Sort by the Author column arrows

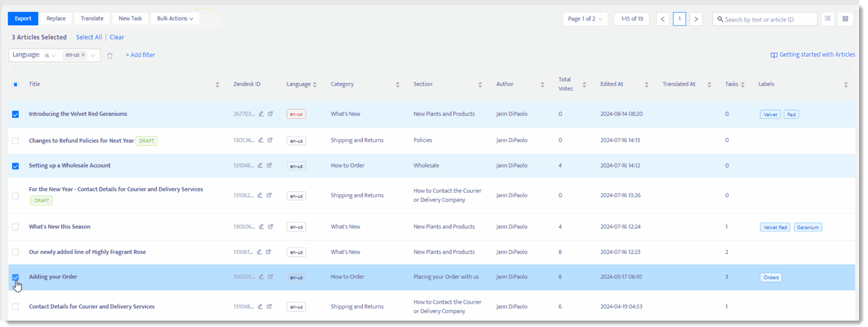coord(543,84)
